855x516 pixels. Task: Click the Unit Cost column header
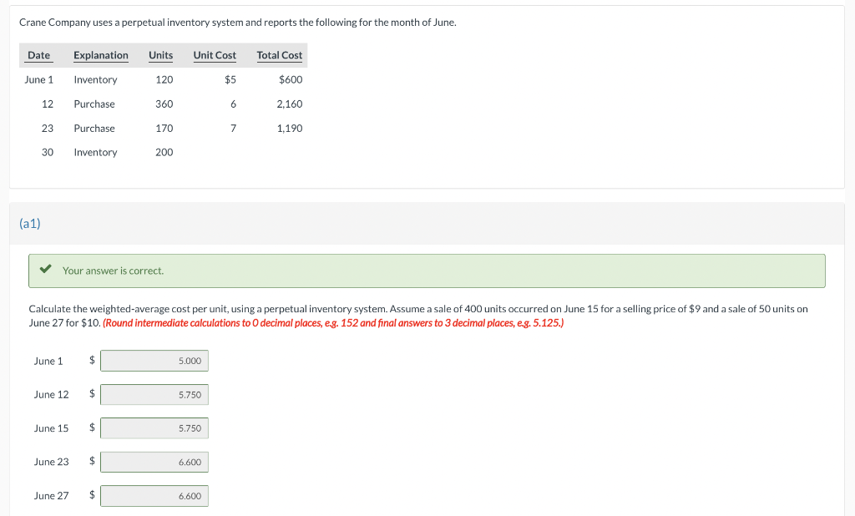[x=215, y=55]
